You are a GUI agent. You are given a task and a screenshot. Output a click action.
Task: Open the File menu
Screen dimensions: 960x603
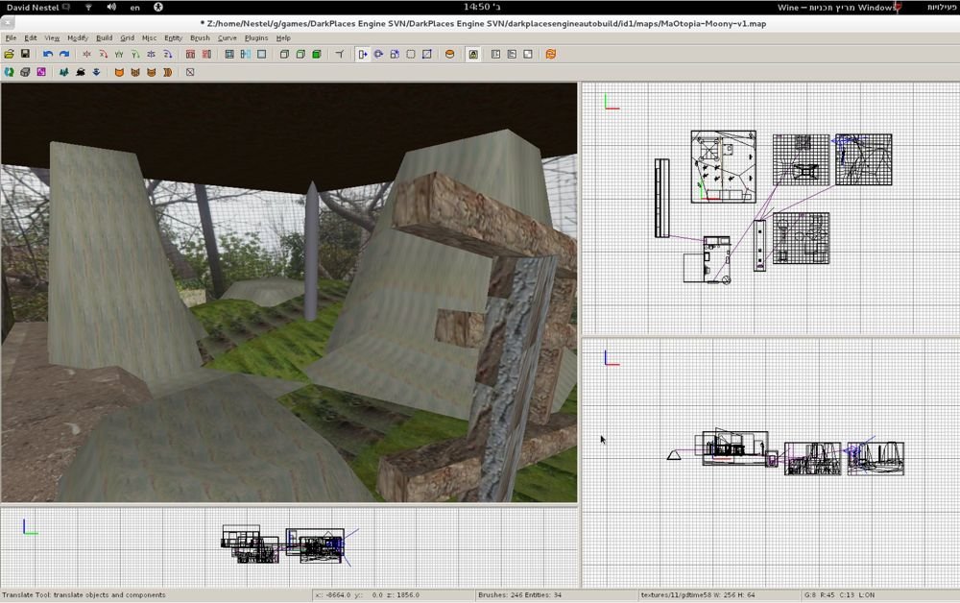(x=11, y=37)
